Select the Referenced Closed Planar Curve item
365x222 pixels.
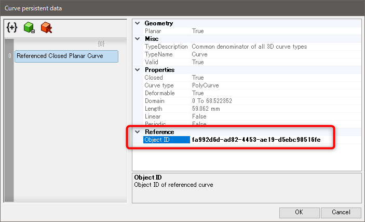tap(66, 56)
